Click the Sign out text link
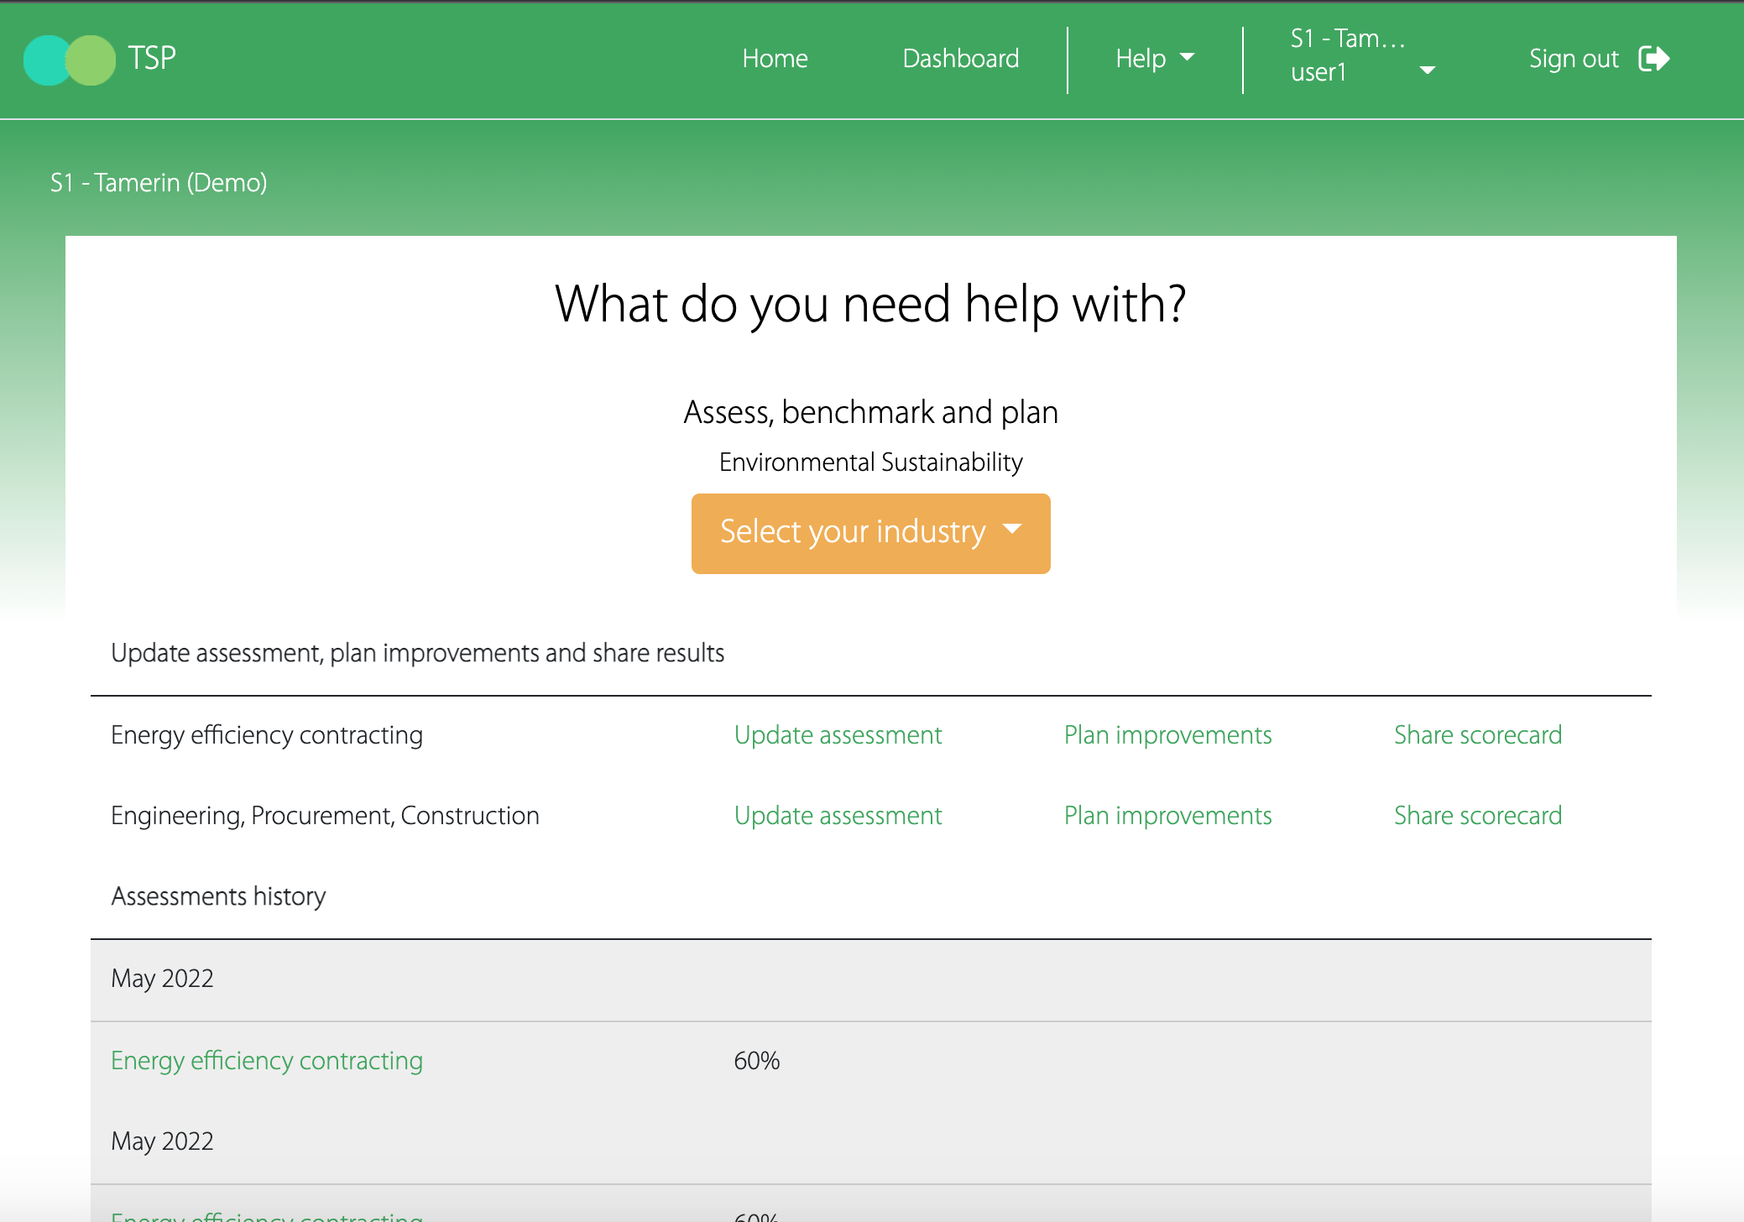Screen dimensions: 1744x1222 (x=1573, y=59)
